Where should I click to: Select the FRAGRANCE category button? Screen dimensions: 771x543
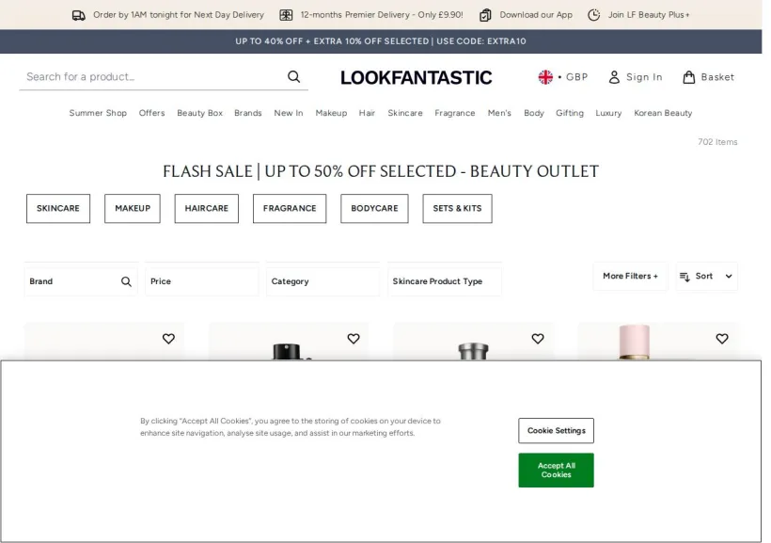pos(290,209)
